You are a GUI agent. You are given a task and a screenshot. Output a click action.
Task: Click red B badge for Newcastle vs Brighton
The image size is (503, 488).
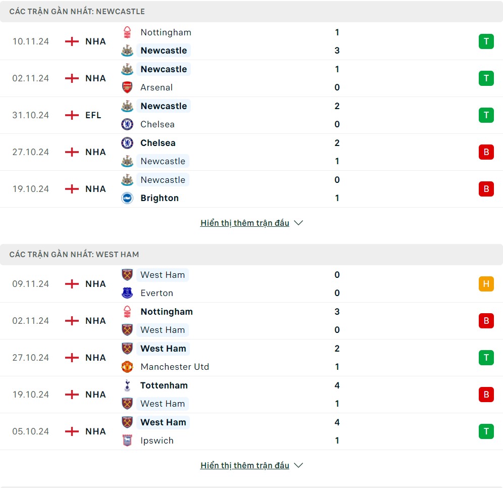pyautogui.click(x=486, y=189)
